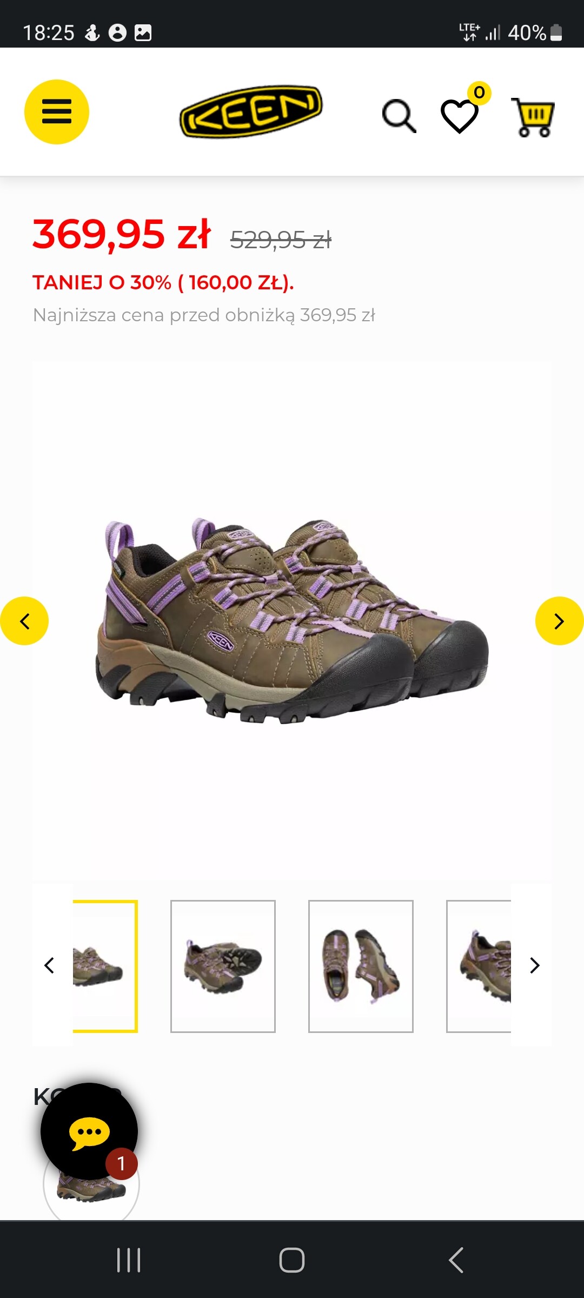Open the wishlist heart icon
The image size is (584, 1298).
click(460, 116)
